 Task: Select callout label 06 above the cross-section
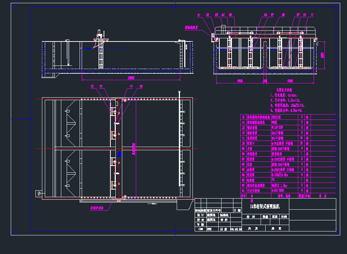pos(266,15)
